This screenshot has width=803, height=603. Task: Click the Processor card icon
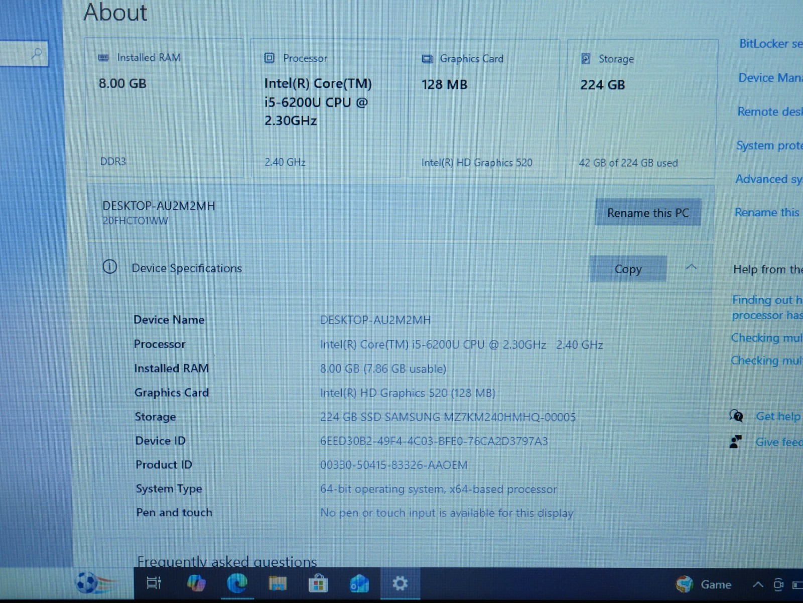point(270,58)
